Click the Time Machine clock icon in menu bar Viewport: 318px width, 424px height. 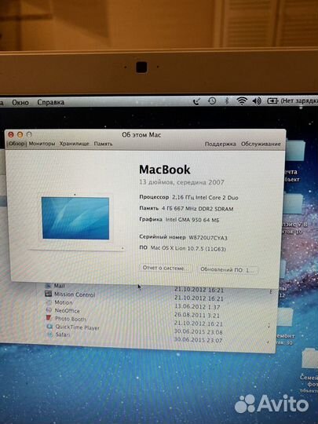pos(212,101)
